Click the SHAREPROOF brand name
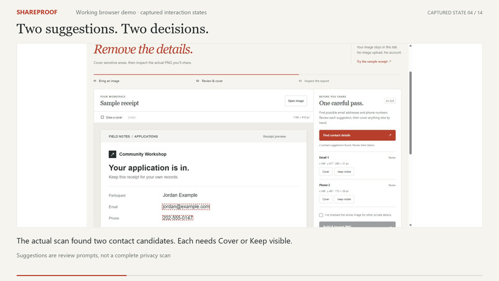 pyautogui.click(x=37, y=12)
